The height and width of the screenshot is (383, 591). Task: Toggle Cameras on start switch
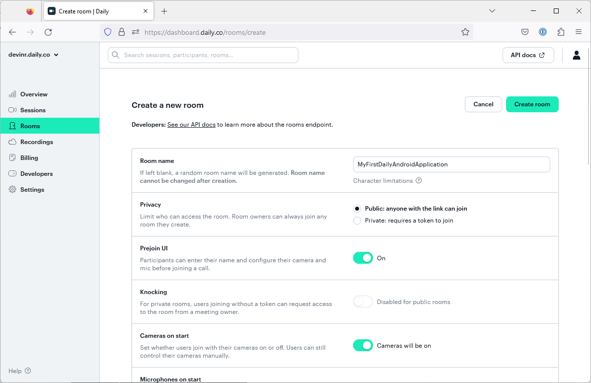363,345
